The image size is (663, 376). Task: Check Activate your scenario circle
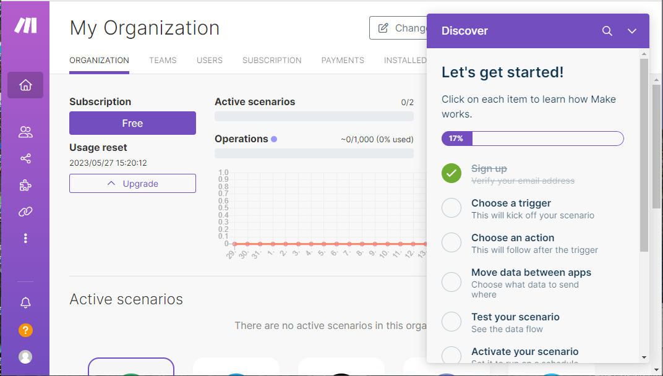451,355
